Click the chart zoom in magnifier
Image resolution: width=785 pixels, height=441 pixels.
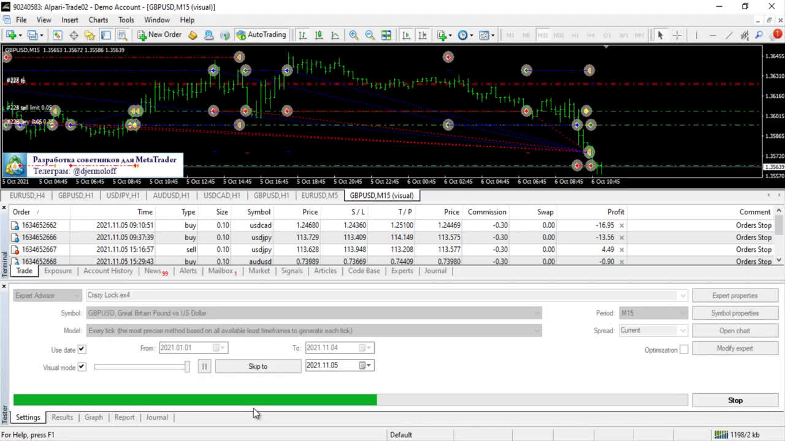tap(354, 35)
